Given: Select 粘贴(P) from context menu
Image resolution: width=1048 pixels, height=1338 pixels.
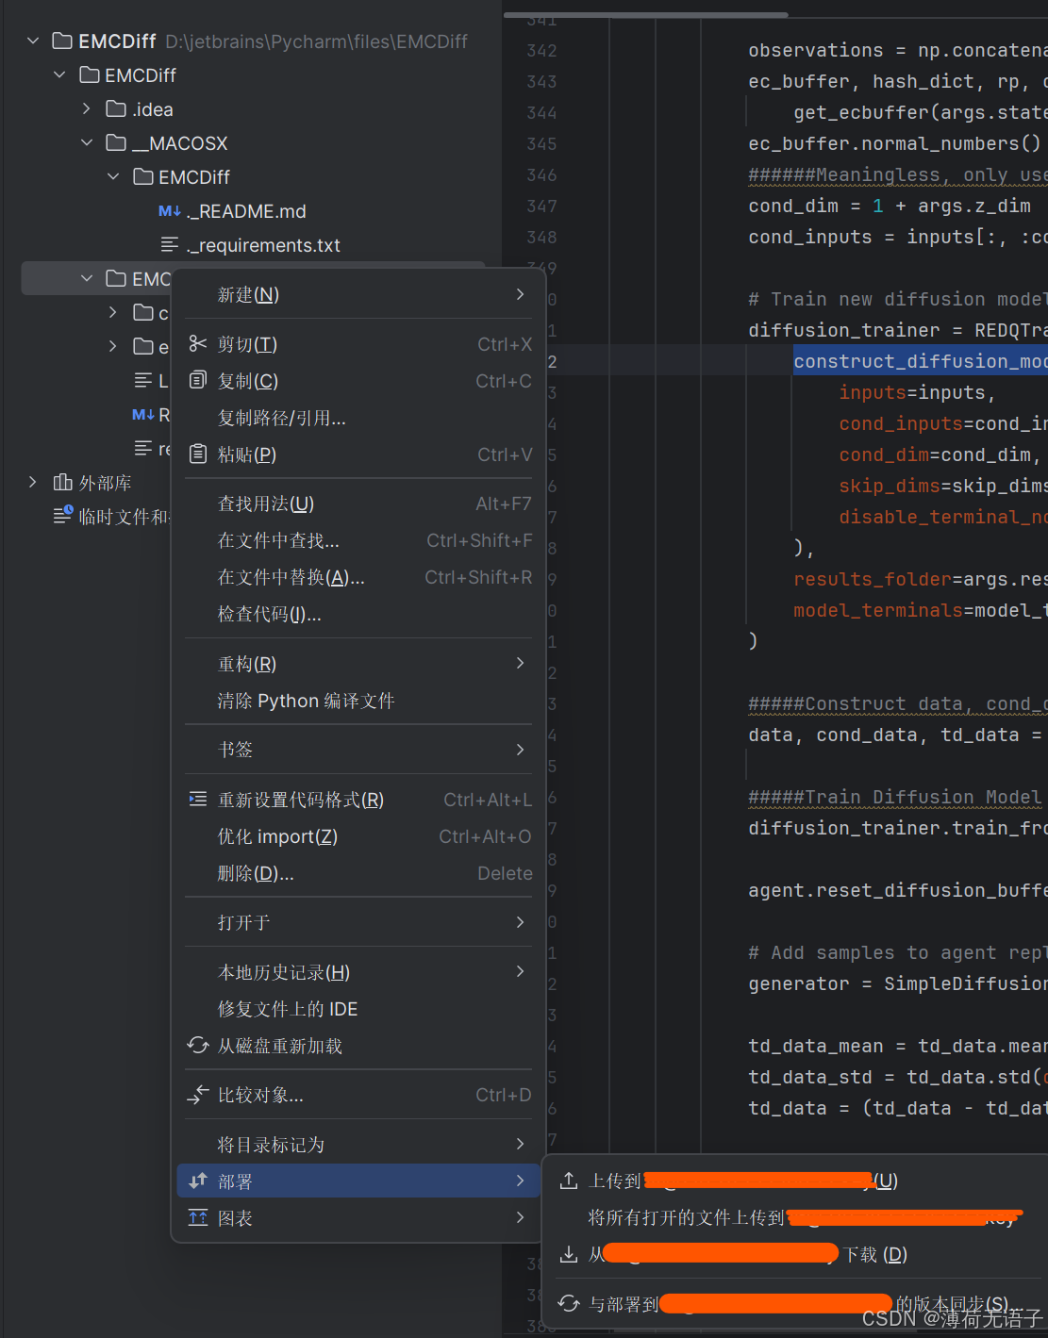Looking at the screenshot, I should point(358,454).
